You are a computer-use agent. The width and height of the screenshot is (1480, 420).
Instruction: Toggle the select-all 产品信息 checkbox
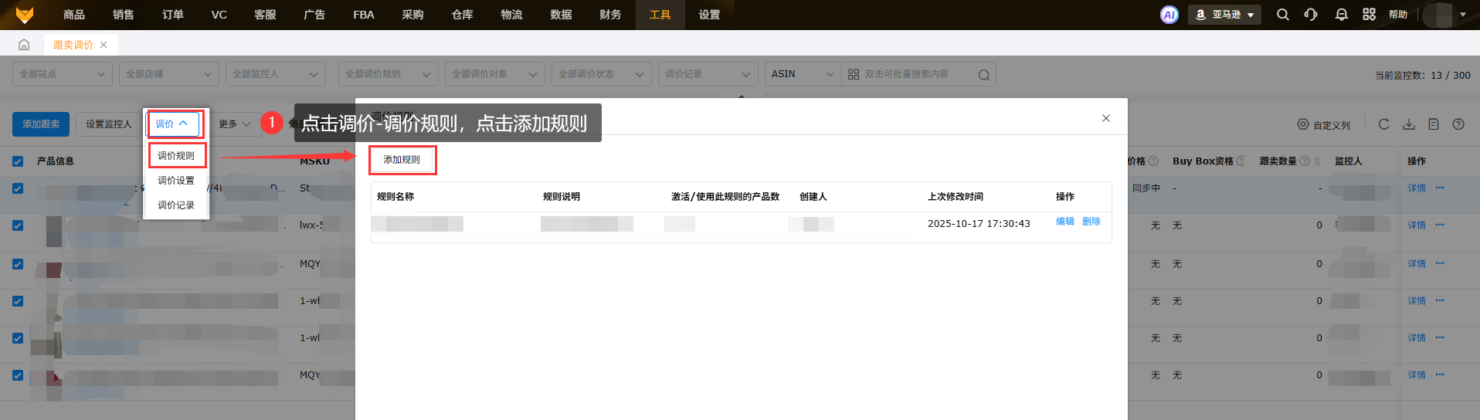tap(18, 161)
